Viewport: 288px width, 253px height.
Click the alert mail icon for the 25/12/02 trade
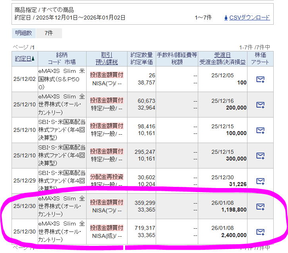[x=260, y=79]
